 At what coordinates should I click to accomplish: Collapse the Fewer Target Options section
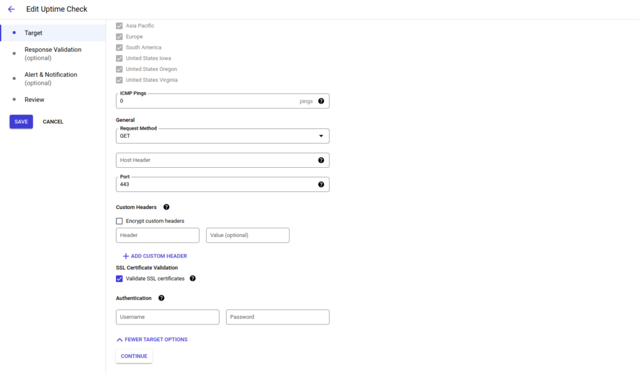[x=152, y=339]
